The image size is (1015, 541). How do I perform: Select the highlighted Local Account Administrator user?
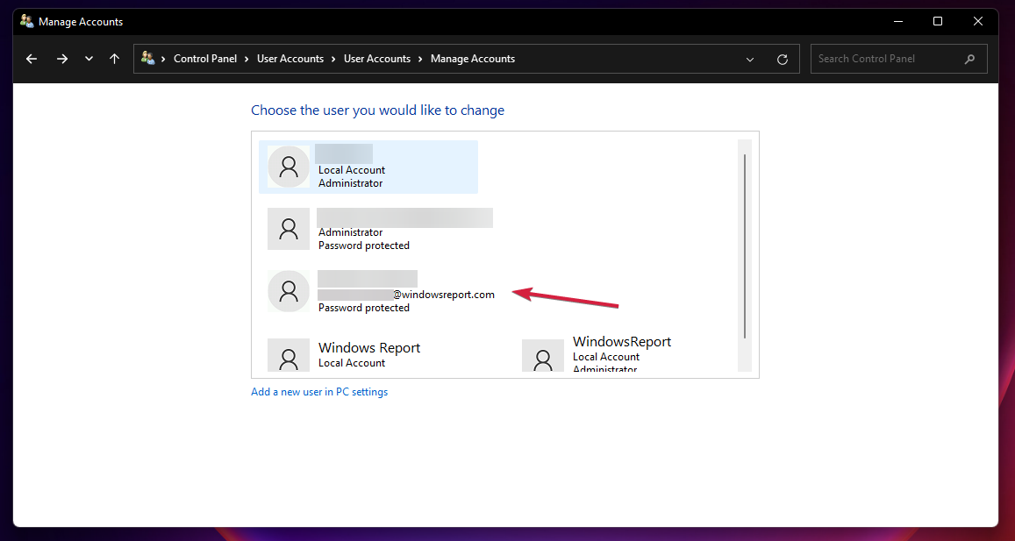tap(368, 167)
